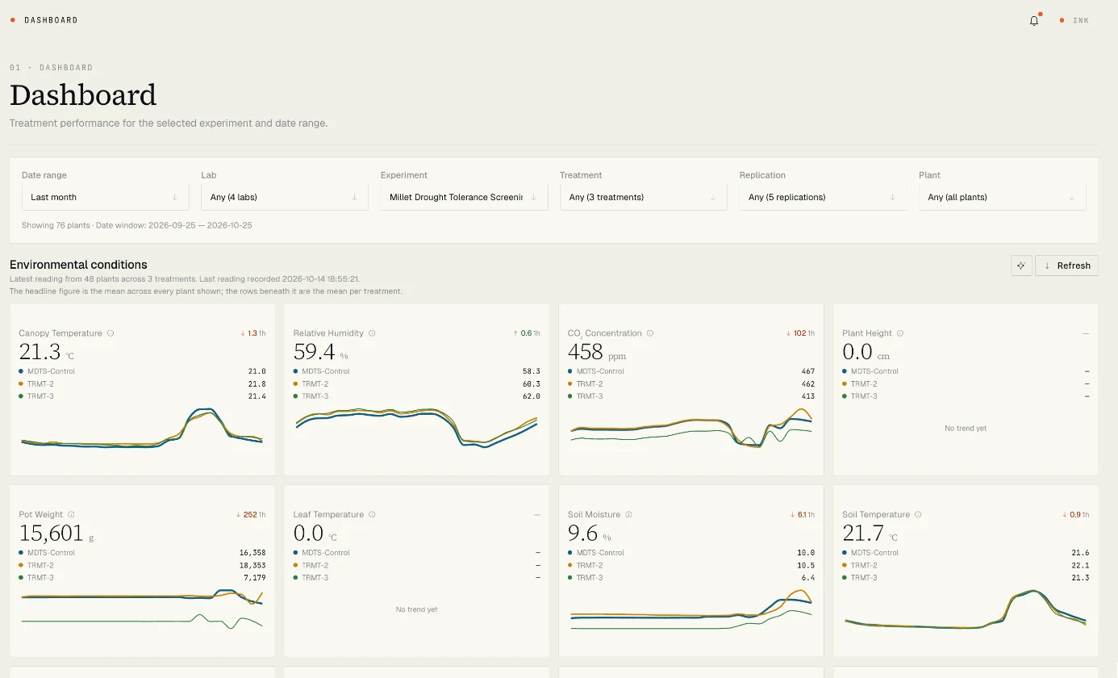Click the Relative Humidity trend chart
The width and height of the screenshot is (1118, 678).
point(416,429)
